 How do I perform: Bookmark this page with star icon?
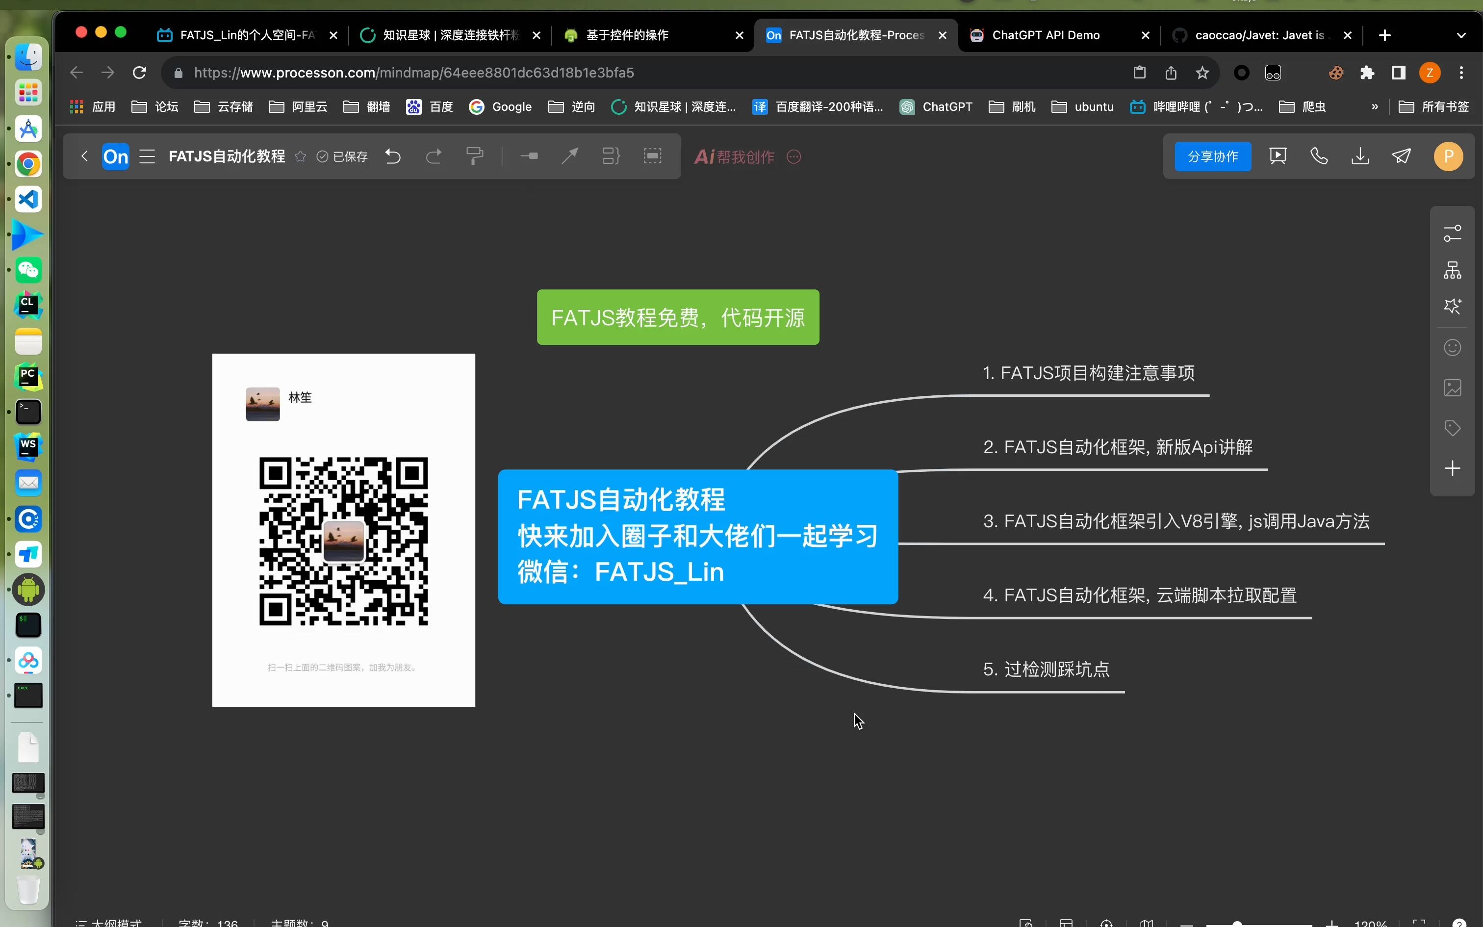[x=1202, y=73]
